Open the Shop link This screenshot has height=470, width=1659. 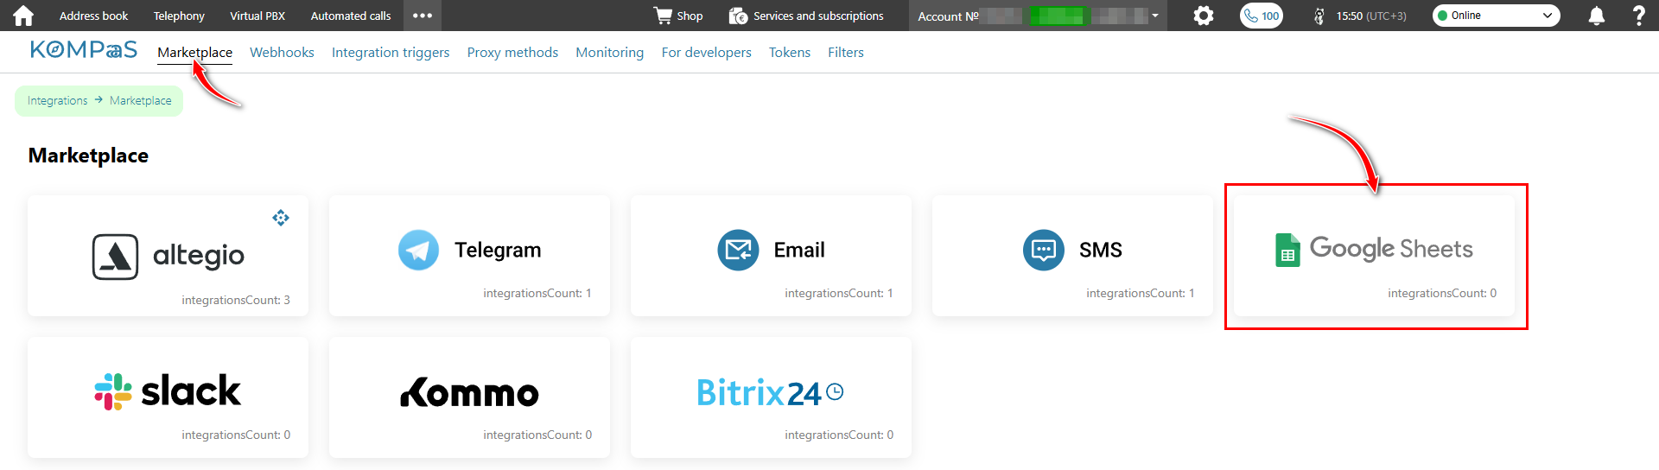(690, 16)
